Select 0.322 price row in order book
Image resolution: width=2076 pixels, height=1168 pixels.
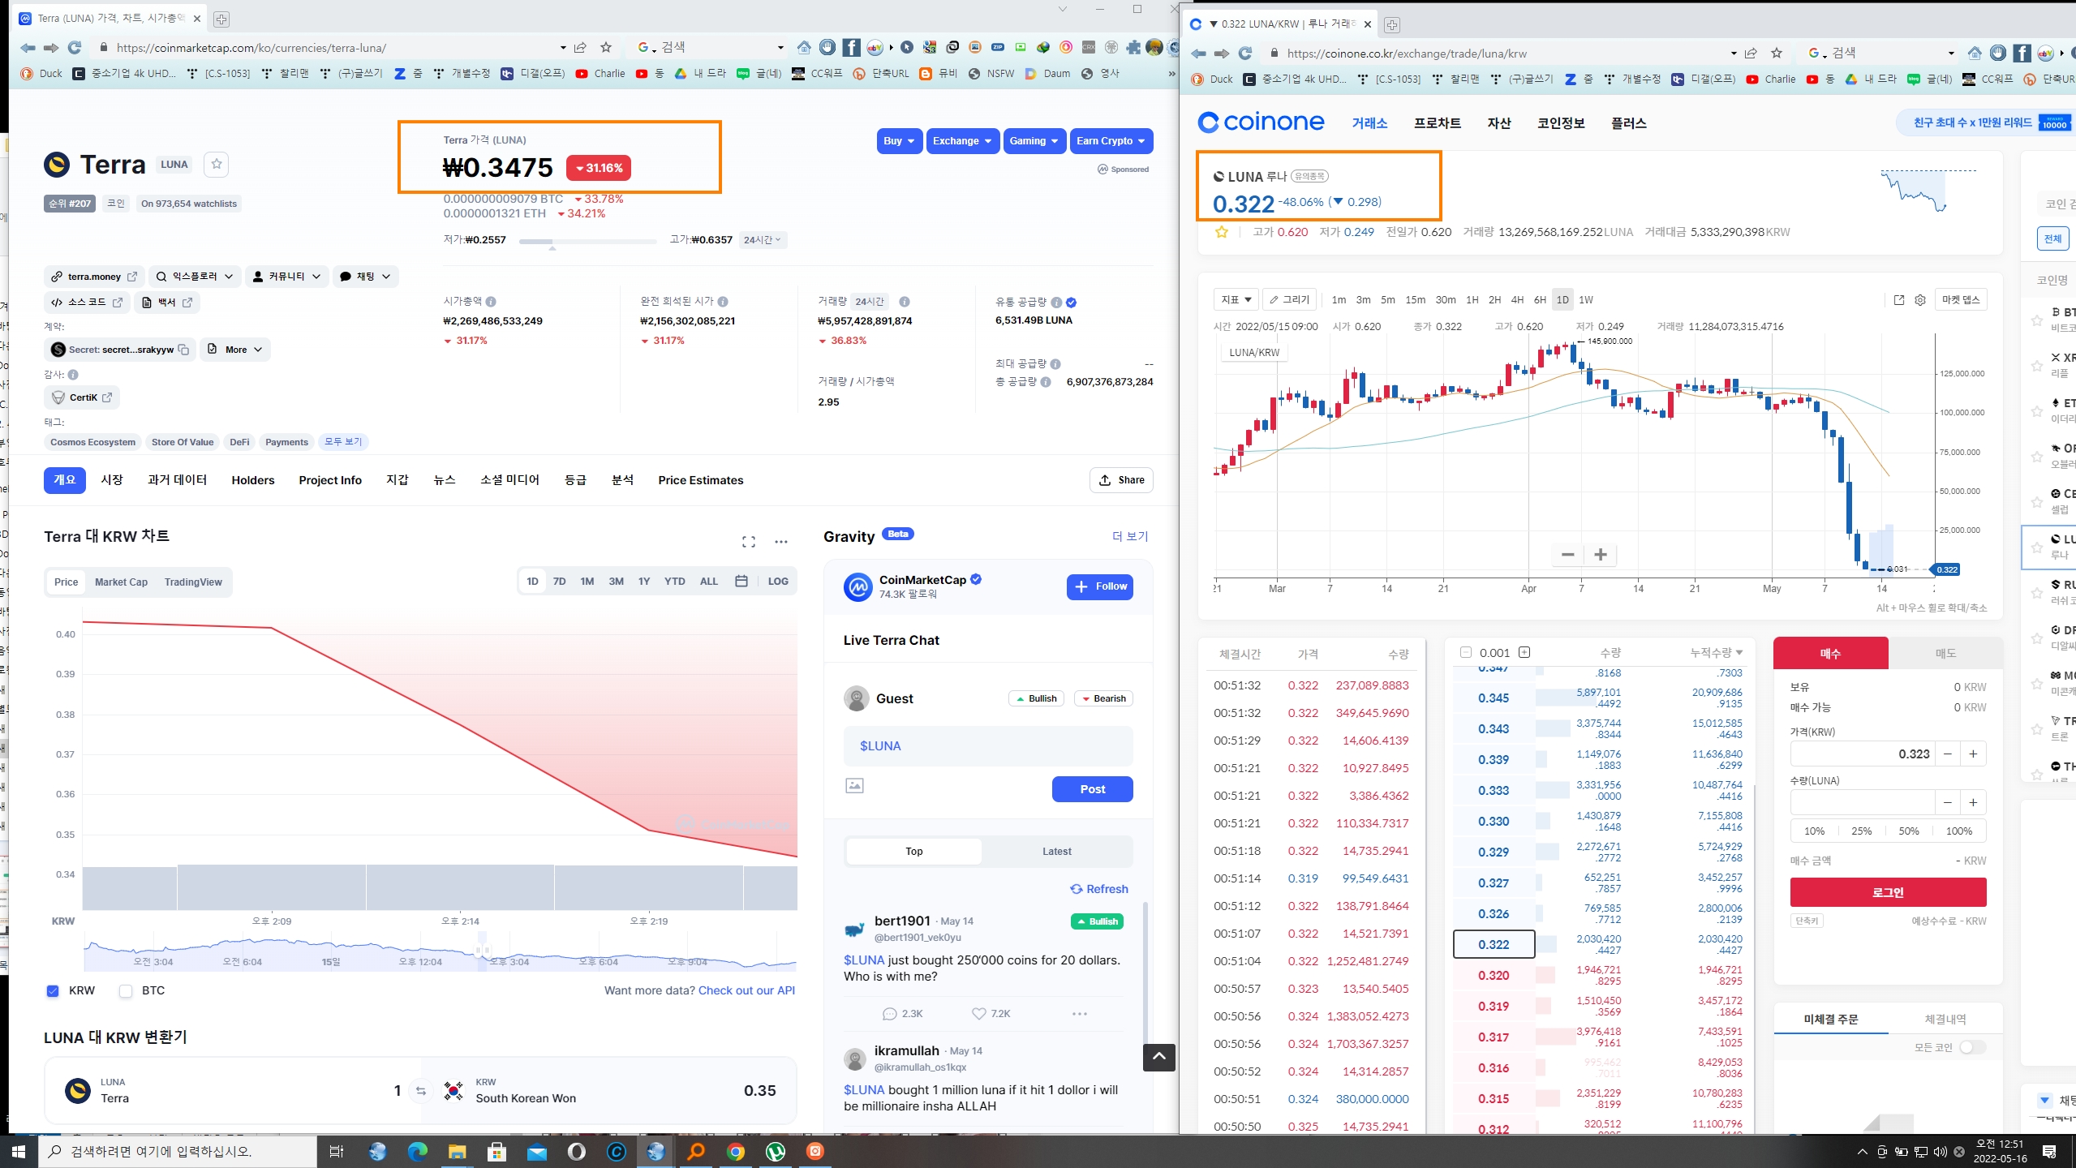(1494, 945)
